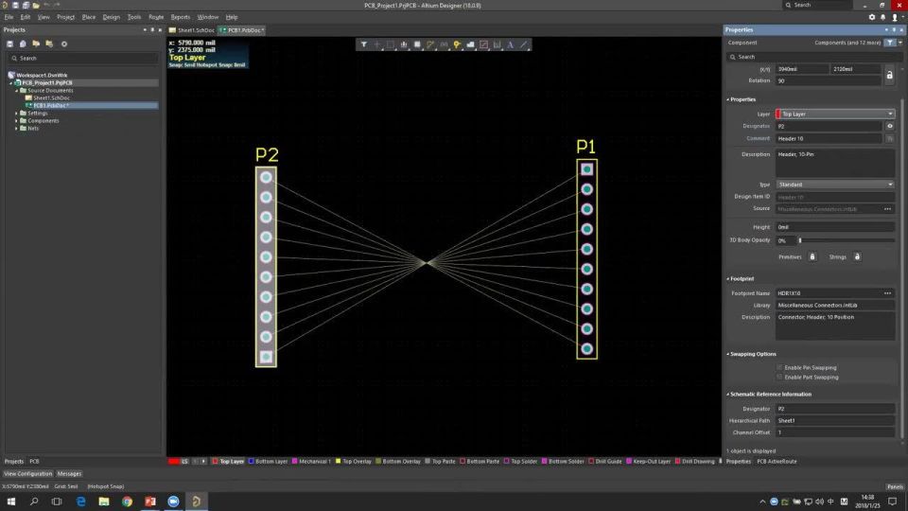Collapse the Properties section
Image resolution: width=908 pixels, height=511 pixels.
[x=728, y=99]
